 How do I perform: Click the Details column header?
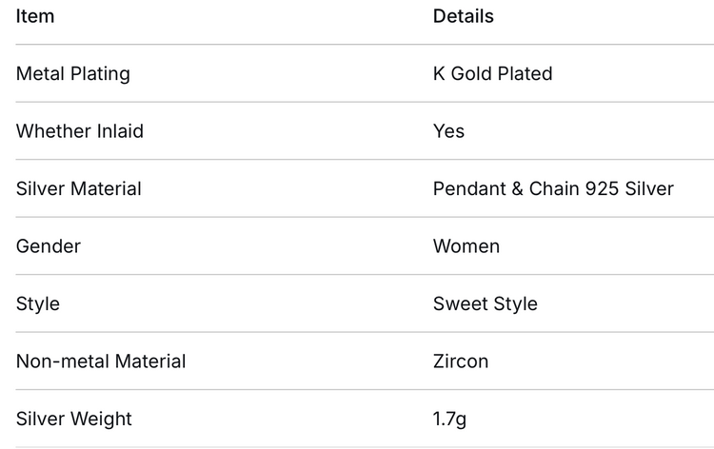(x=463, y=16)
